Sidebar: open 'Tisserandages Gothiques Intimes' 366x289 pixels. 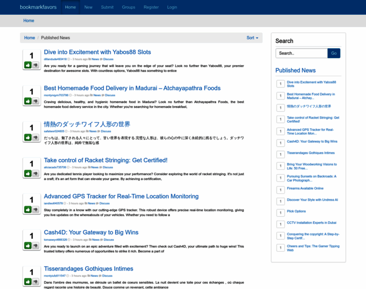tap(311, 153)
